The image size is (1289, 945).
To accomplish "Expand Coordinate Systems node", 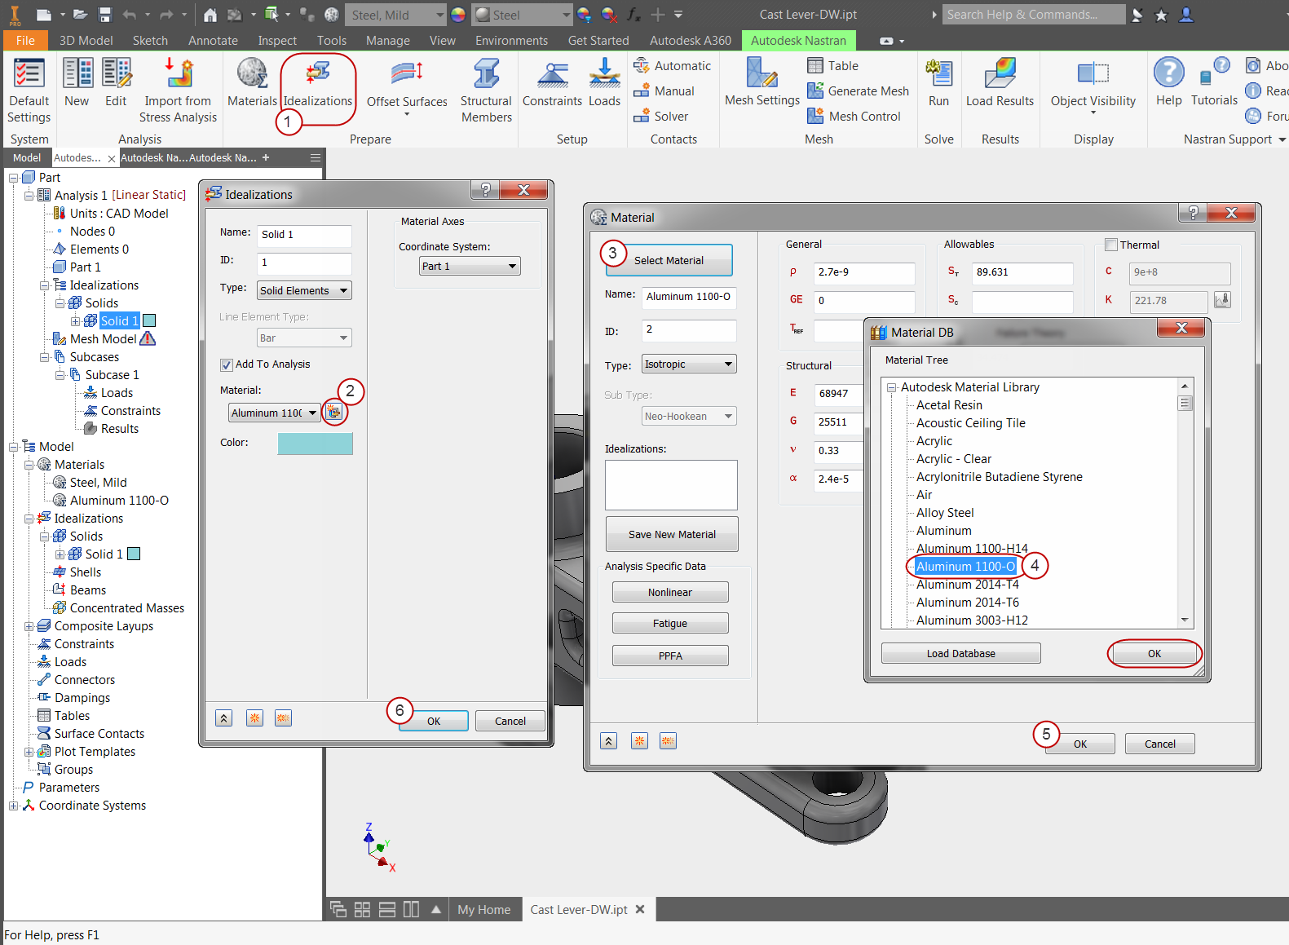I will coord(14,806).
